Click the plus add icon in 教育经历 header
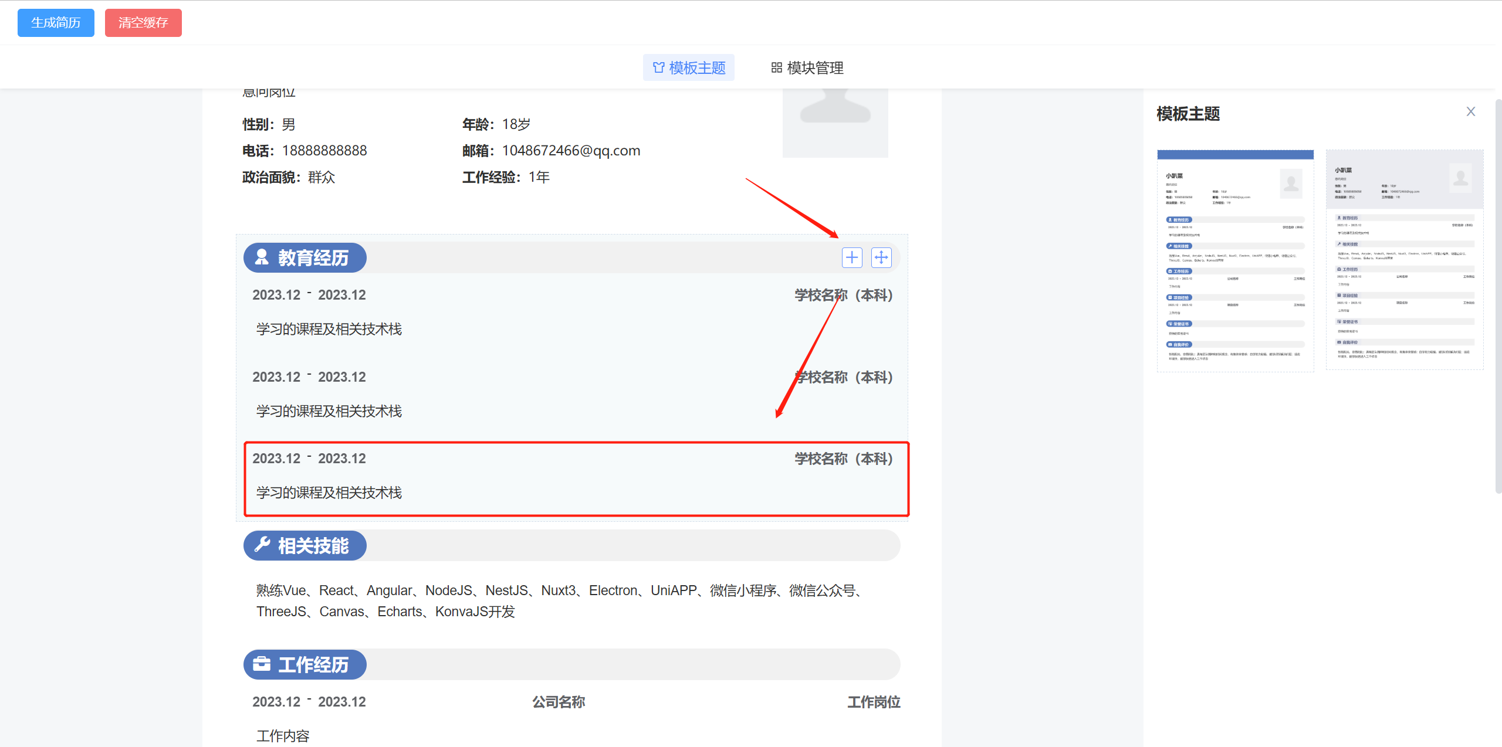1502x747 pixels. click(852, 257)
